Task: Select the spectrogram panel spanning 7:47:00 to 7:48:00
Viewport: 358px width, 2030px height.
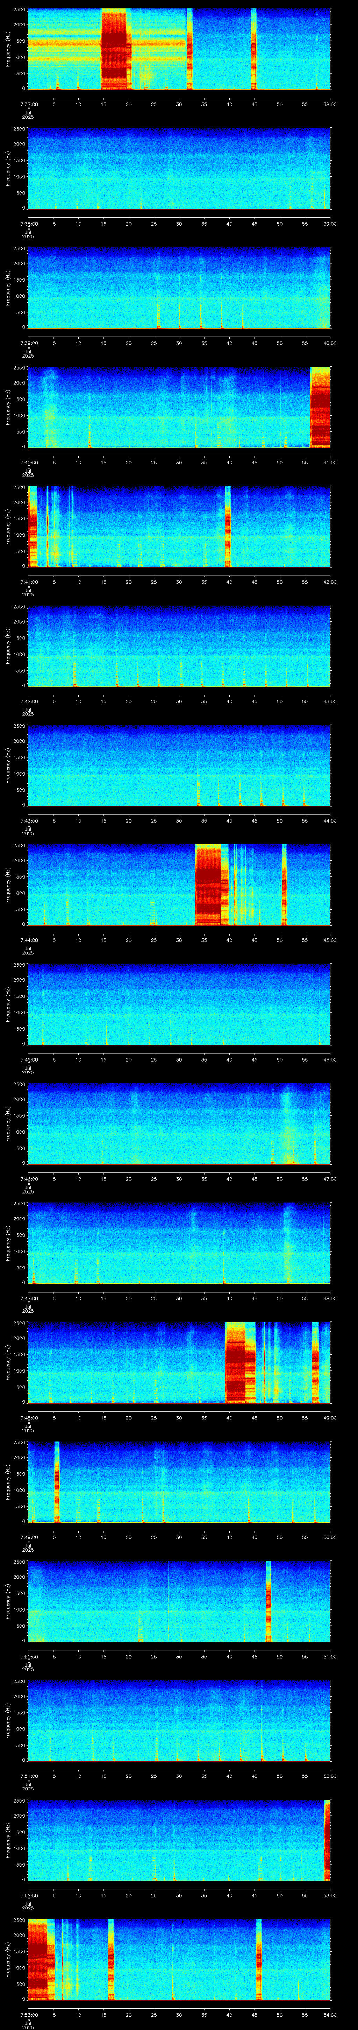Action: pyautogui.click(x=179, y=1243)
